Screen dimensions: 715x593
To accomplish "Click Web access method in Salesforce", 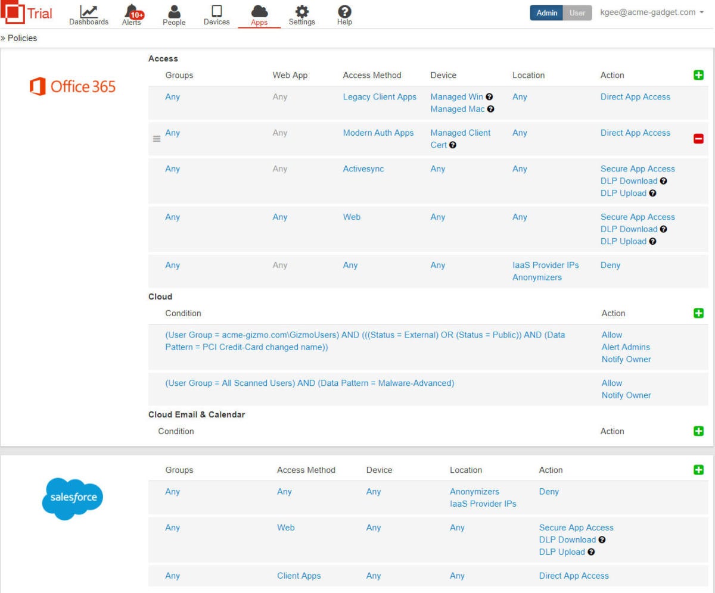I will pyautogui.click(x=285, y=528).
